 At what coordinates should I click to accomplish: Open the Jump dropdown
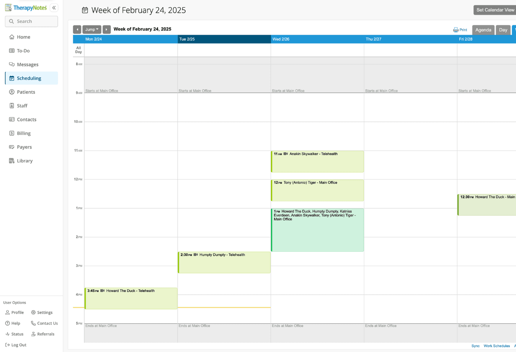[x=92, y=29]
